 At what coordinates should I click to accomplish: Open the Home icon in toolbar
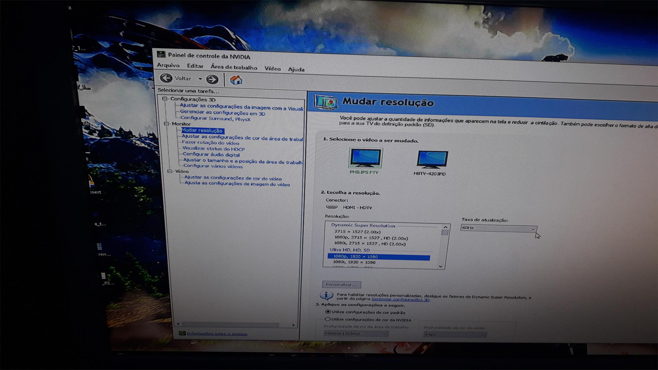pyautogui.click(x=236, y=80)
